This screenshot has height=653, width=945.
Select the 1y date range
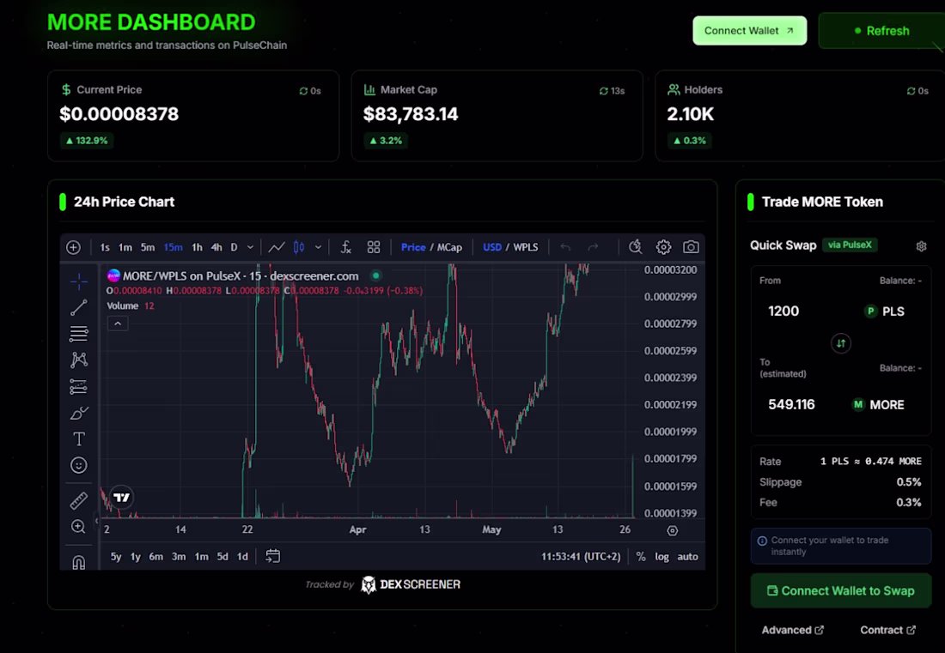(x=135, y=556)
